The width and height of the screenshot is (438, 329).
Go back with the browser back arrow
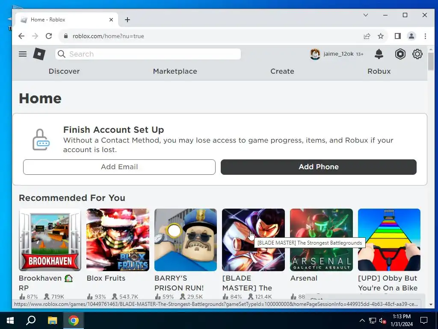pyautogui.click(x=21, y=36)
